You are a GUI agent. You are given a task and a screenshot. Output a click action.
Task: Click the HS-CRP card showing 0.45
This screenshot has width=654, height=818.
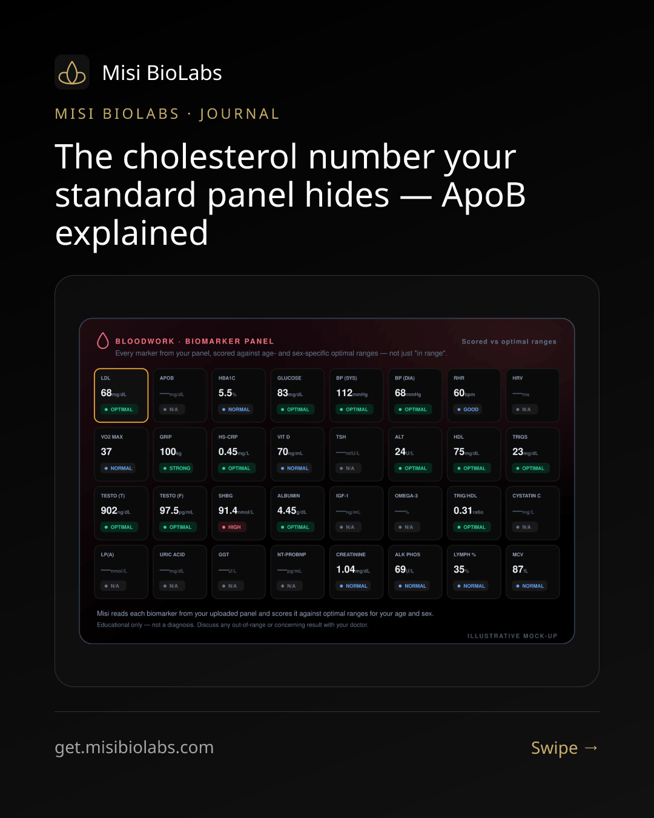[x=239, y=454]
